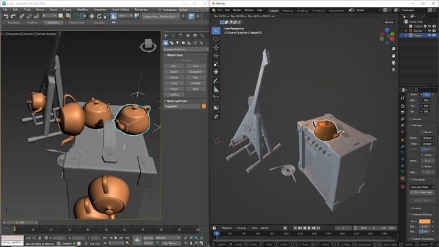This screenshot has width=439, height=247.
Task: Click Redo in 3ds Max toolbar
Action: [x=13, y=16]
